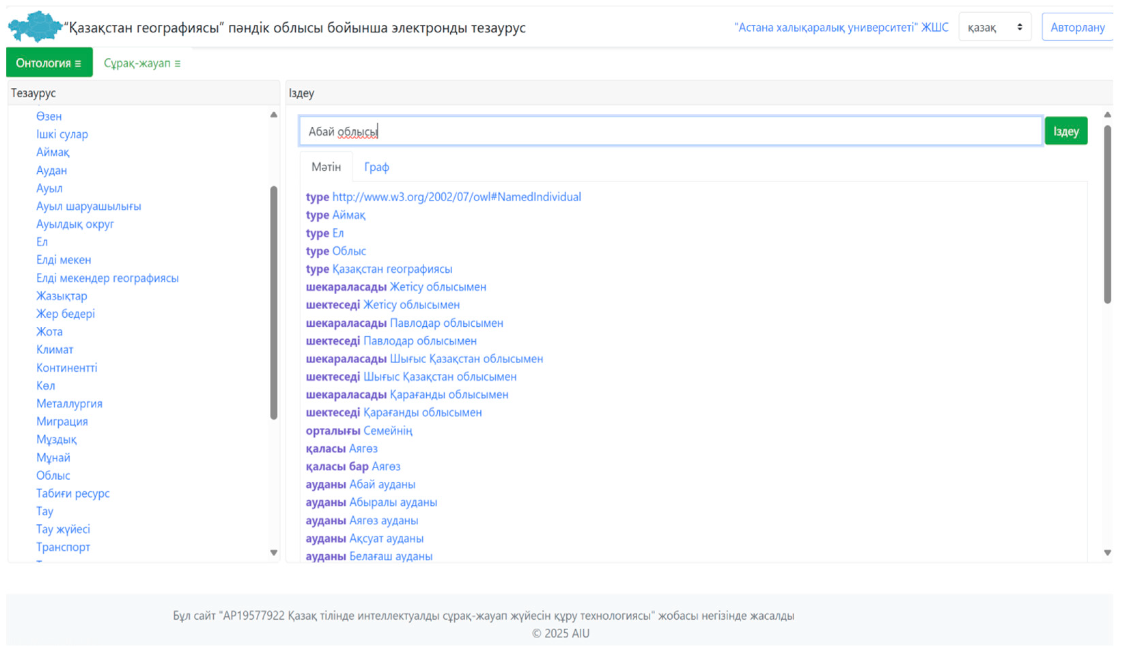Click results panel scroll down arrow

click(1107, 553)
